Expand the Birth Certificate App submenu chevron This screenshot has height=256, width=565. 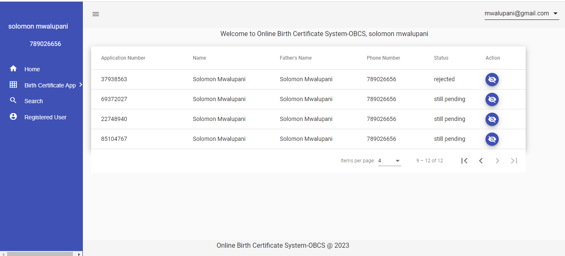point(80,85)
